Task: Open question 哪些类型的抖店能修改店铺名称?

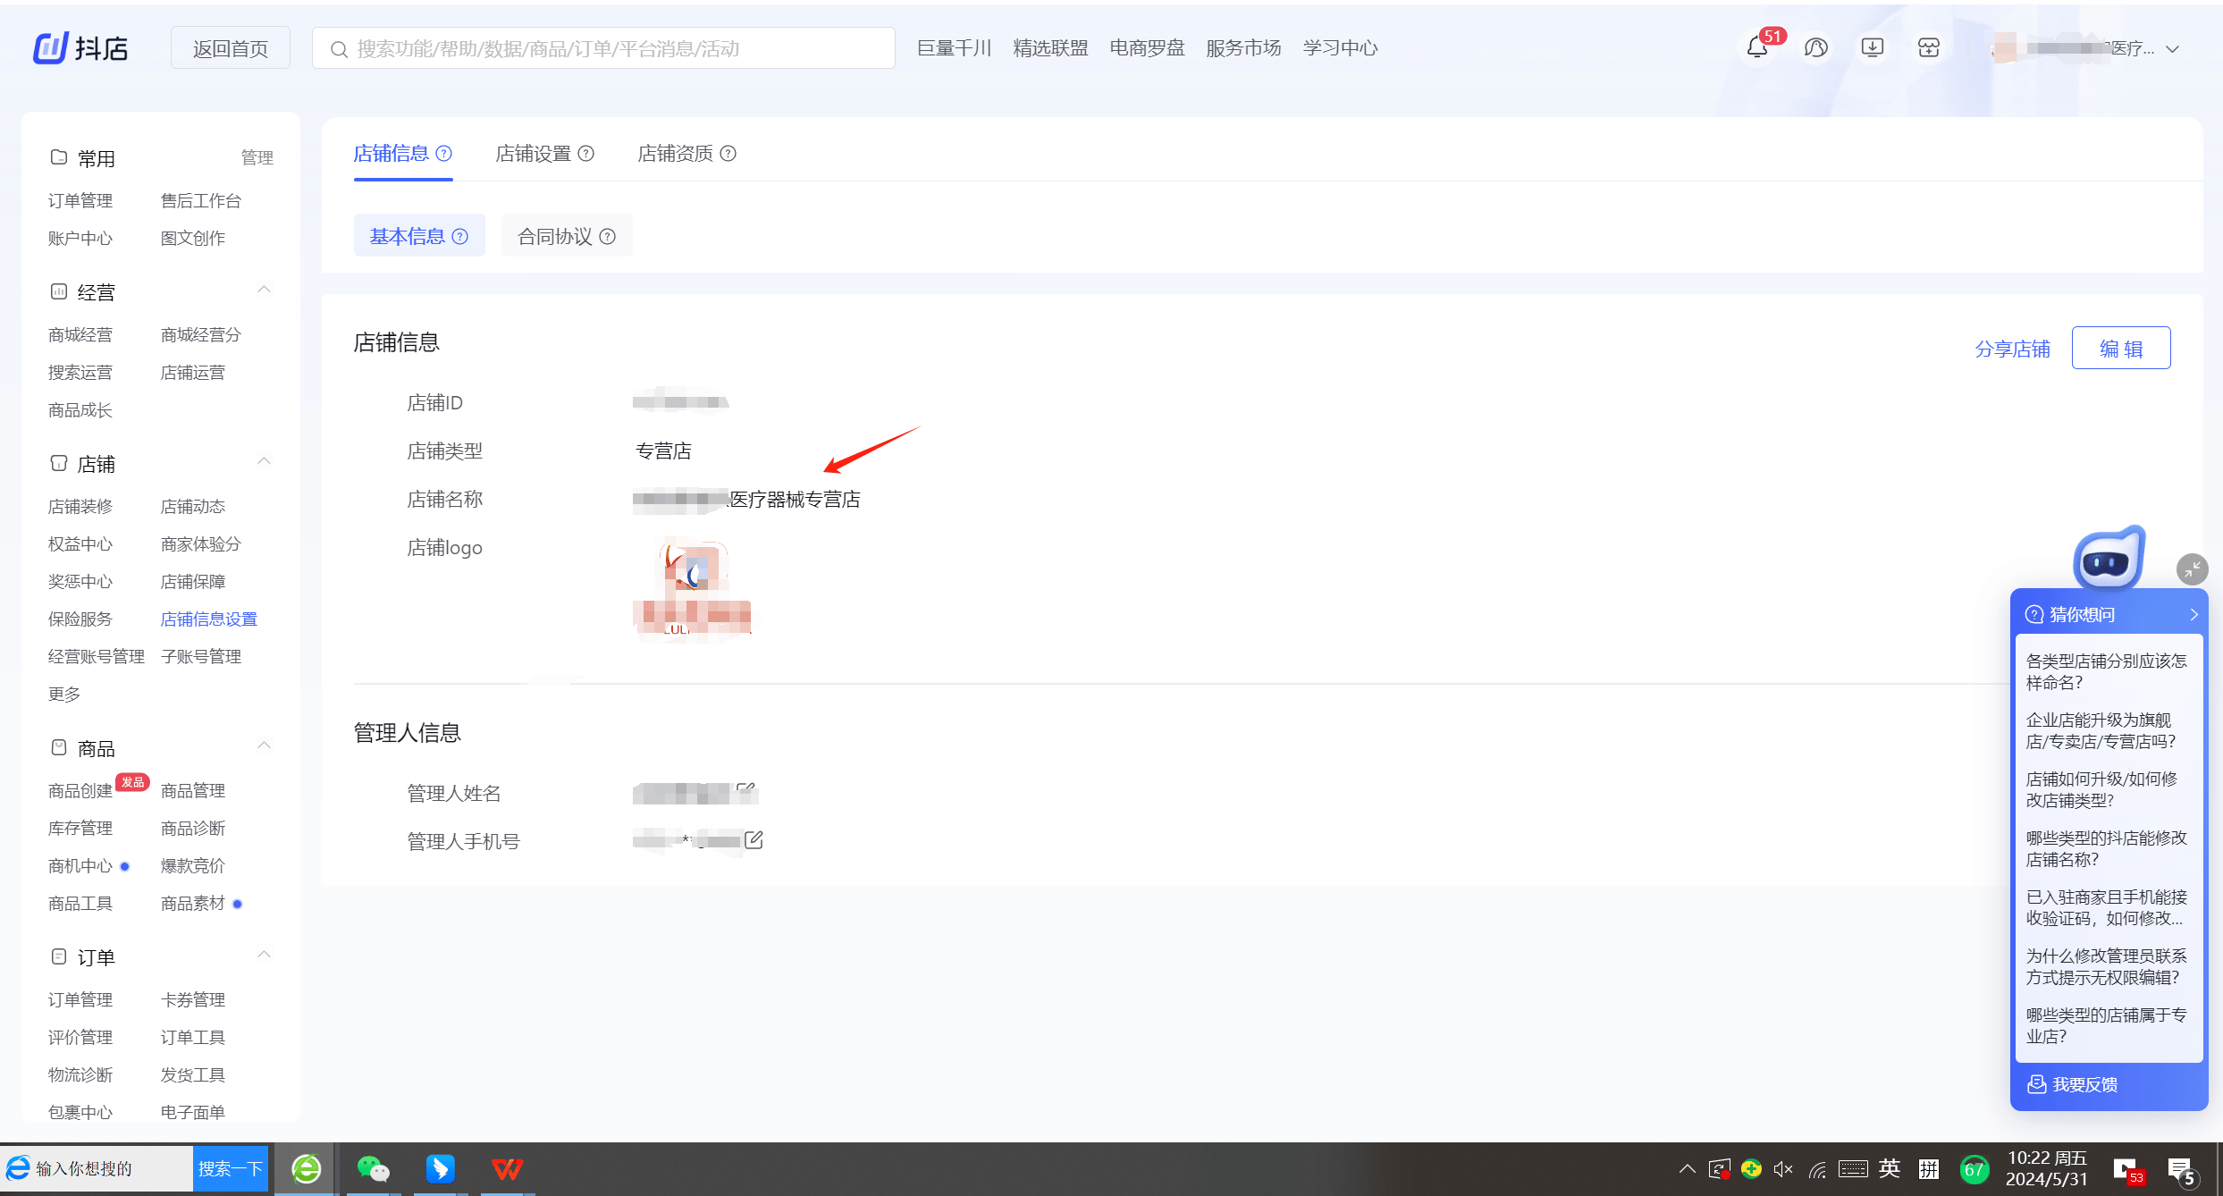Action: [2106, 848]
